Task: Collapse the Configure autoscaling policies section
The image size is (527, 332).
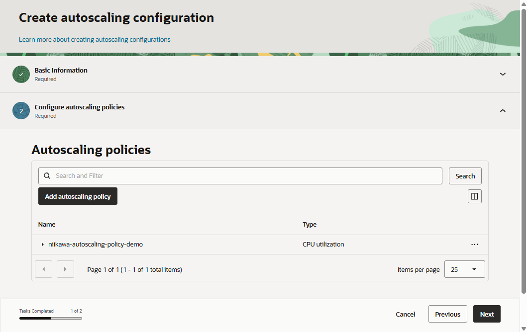Action: coord(503,111)
